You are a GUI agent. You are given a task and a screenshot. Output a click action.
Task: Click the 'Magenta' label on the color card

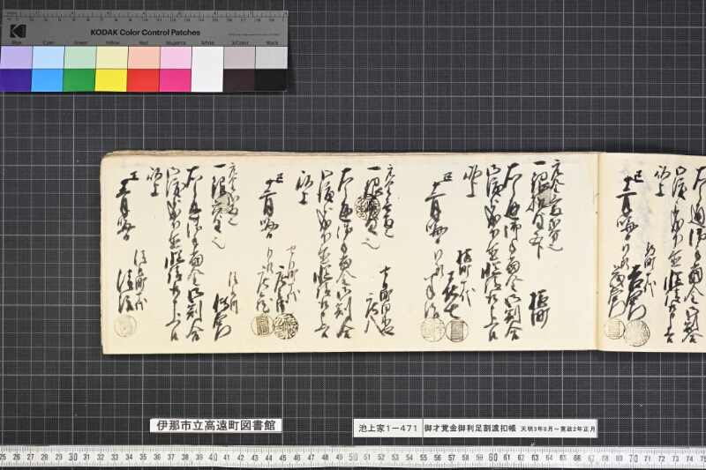[x=176, y=42]
